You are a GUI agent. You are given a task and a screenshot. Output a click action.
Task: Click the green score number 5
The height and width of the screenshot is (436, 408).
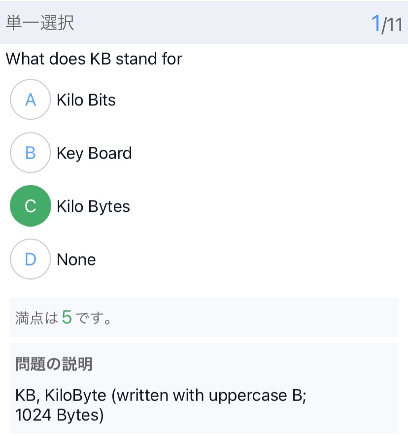click(x=67, y=318)
